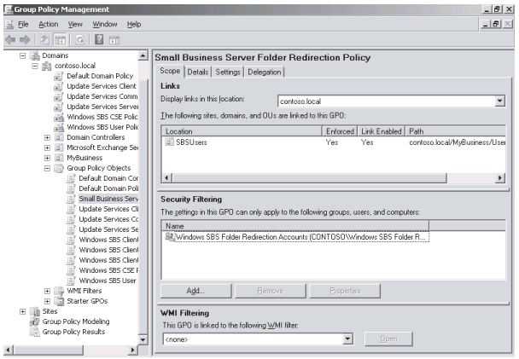
Task: Click the Refresh toolbar icon
Action: pyautogui.click(x=80, y=40)
